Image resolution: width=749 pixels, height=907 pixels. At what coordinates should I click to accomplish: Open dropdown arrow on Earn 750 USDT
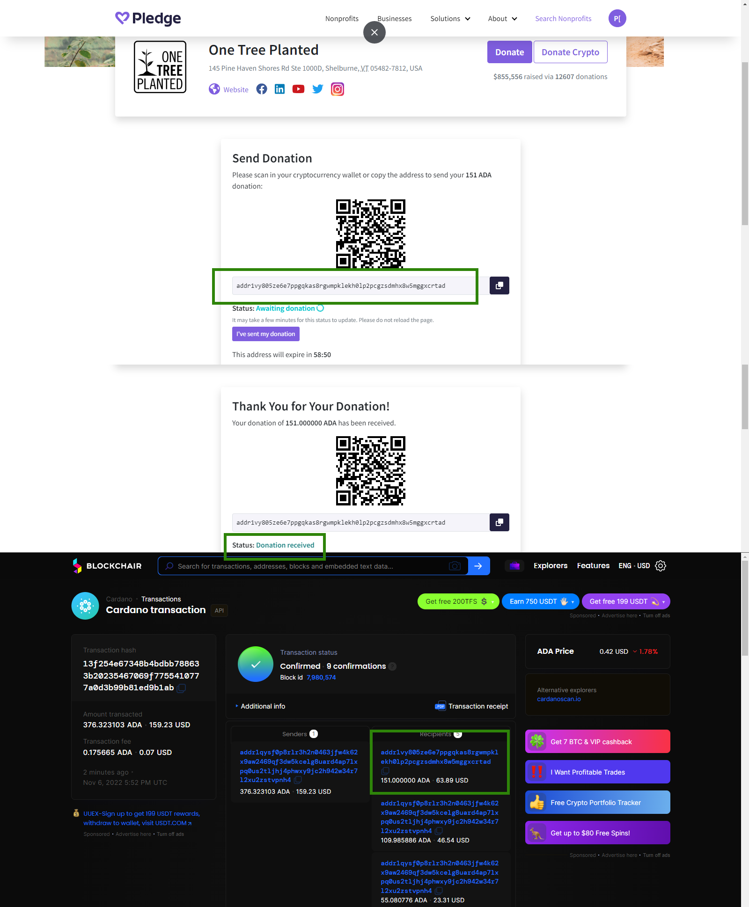click(573, 602)
